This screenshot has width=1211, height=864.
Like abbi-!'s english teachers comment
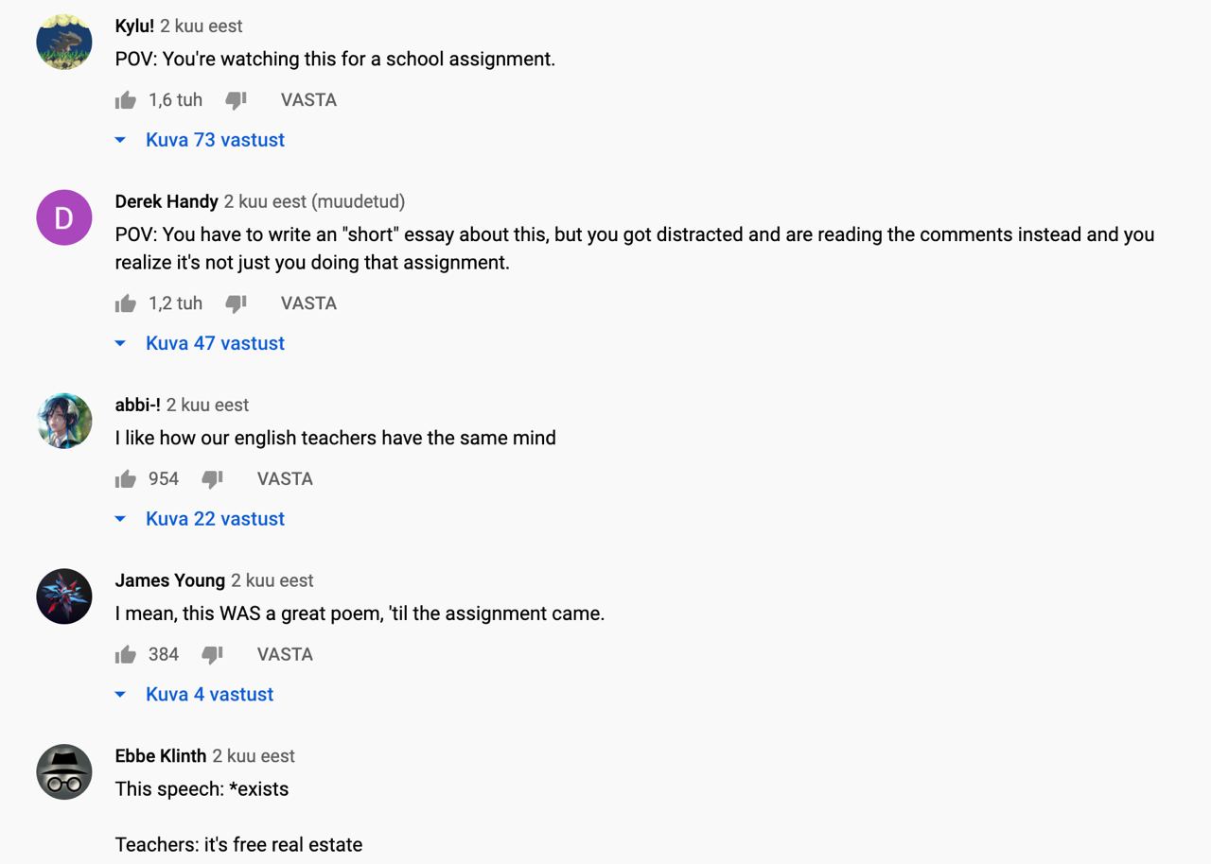click(x=126, y=479)
